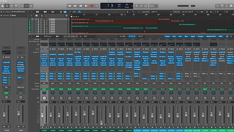
Task: Open the Note Pad icon
Action: [222, 6]
